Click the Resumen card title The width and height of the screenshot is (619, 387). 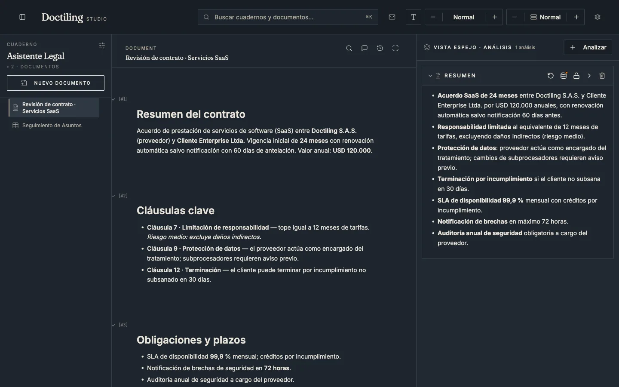tap(460, 76)
